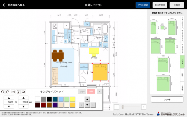Zoom in with the plus button
187x117 pixels.
[x=144, y=107]
